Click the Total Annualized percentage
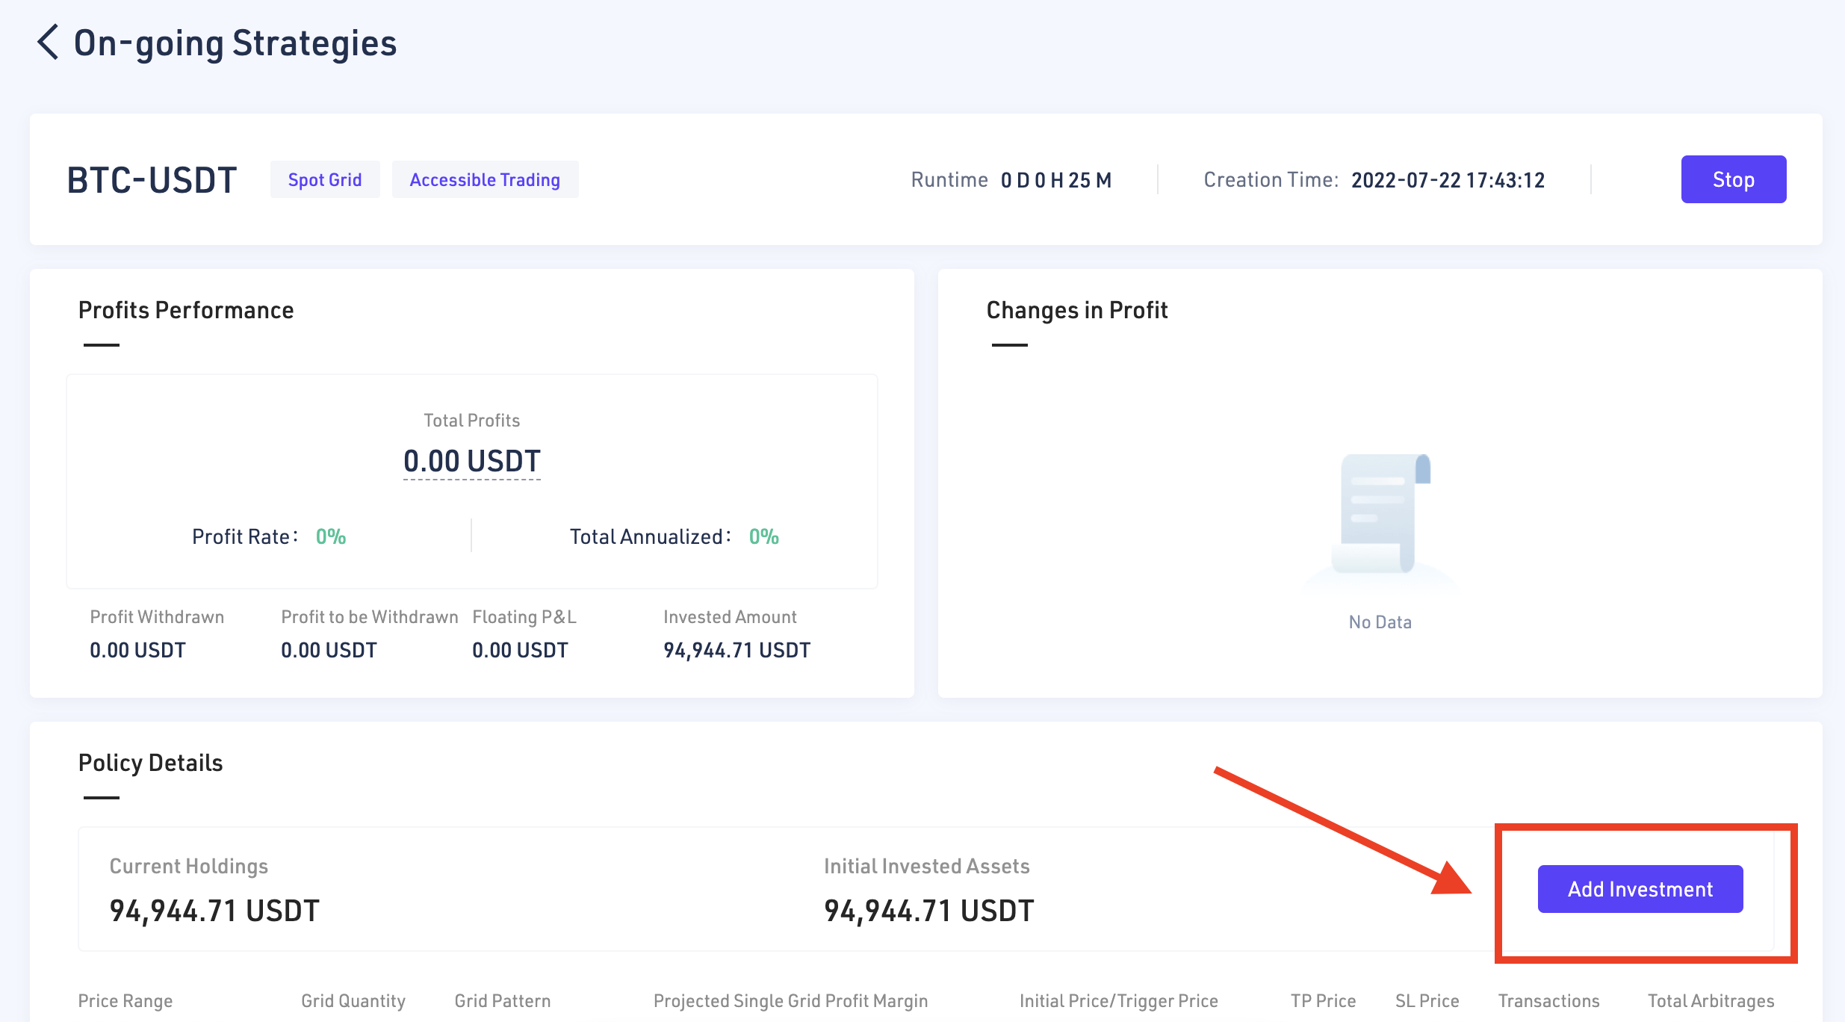The width and height of the screenshot is (1845, 1022). 763,536
